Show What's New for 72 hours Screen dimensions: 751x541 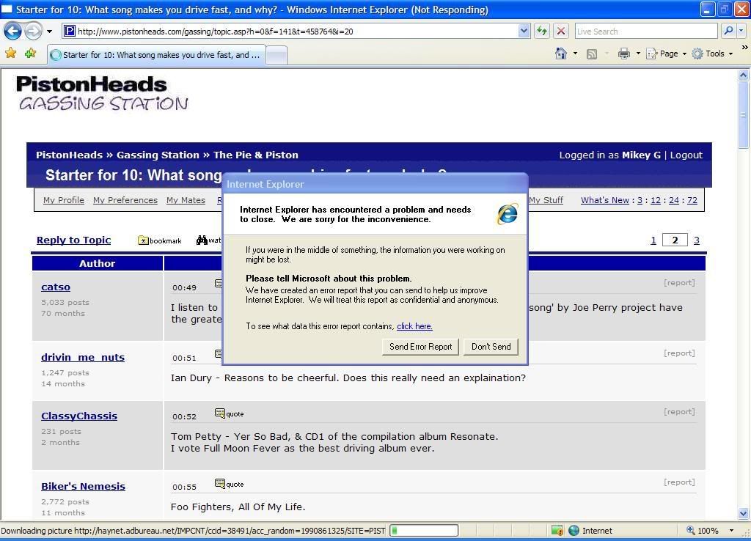[x=692, y=200]
